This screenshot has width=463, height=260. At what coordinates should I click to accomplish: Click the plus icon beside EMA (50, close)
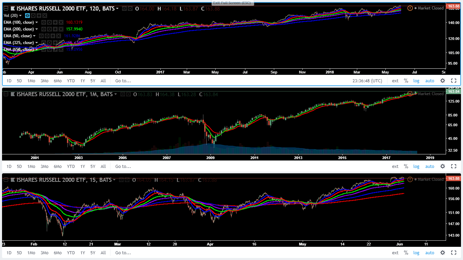click(53, 36)
